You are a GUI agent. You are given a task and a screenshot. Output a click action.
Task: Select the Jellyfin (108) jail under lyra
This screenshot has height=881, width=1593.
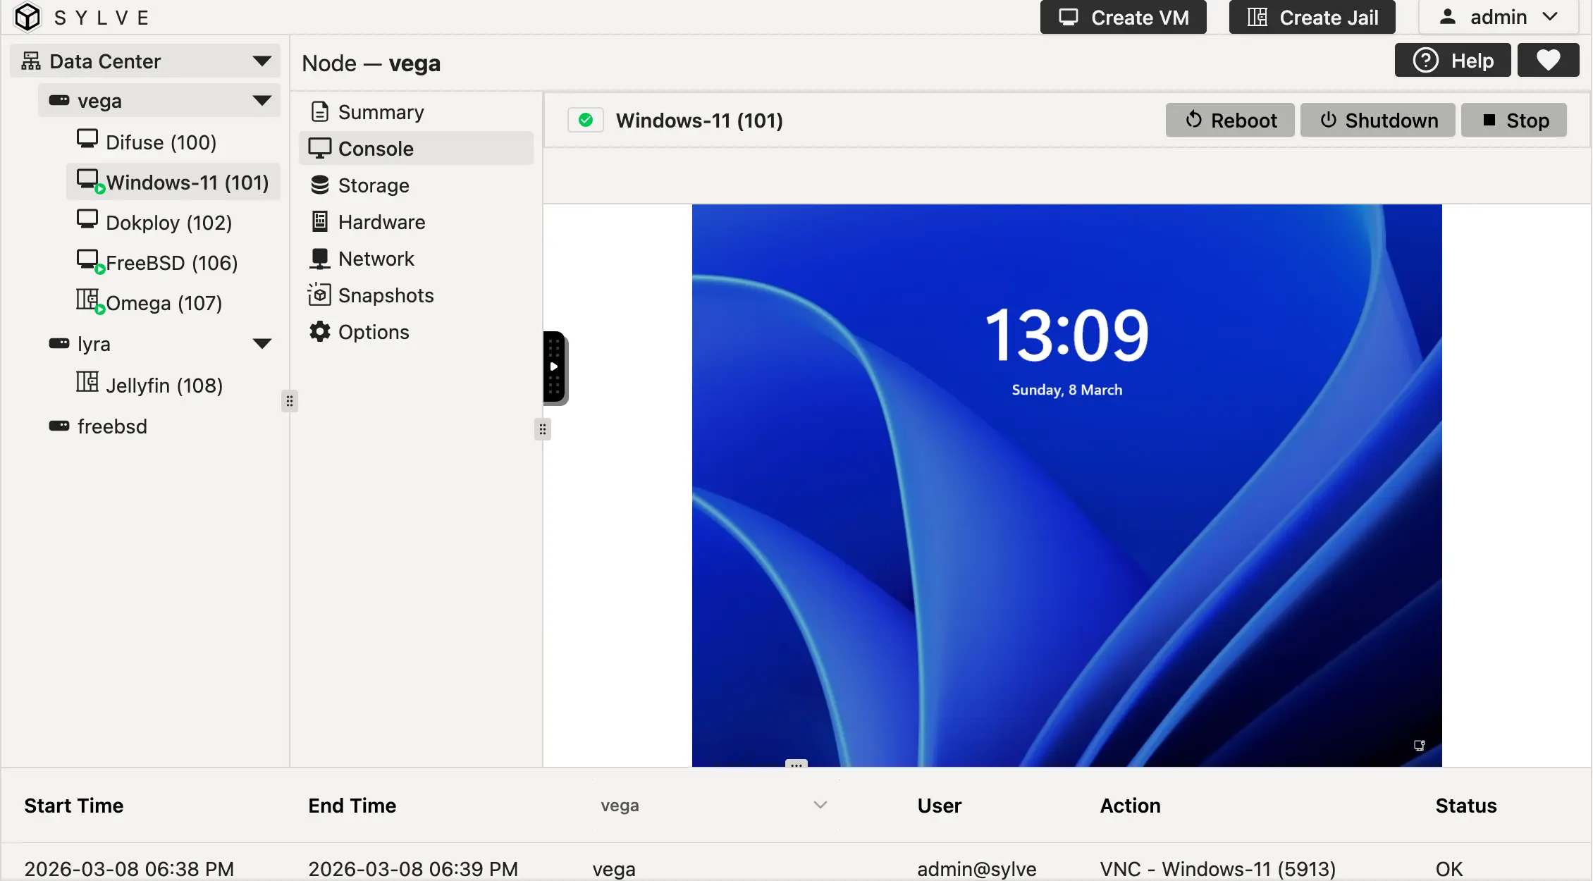click(x=163, y=385)
